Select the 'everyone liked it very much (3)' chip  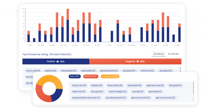click(86, 98)
